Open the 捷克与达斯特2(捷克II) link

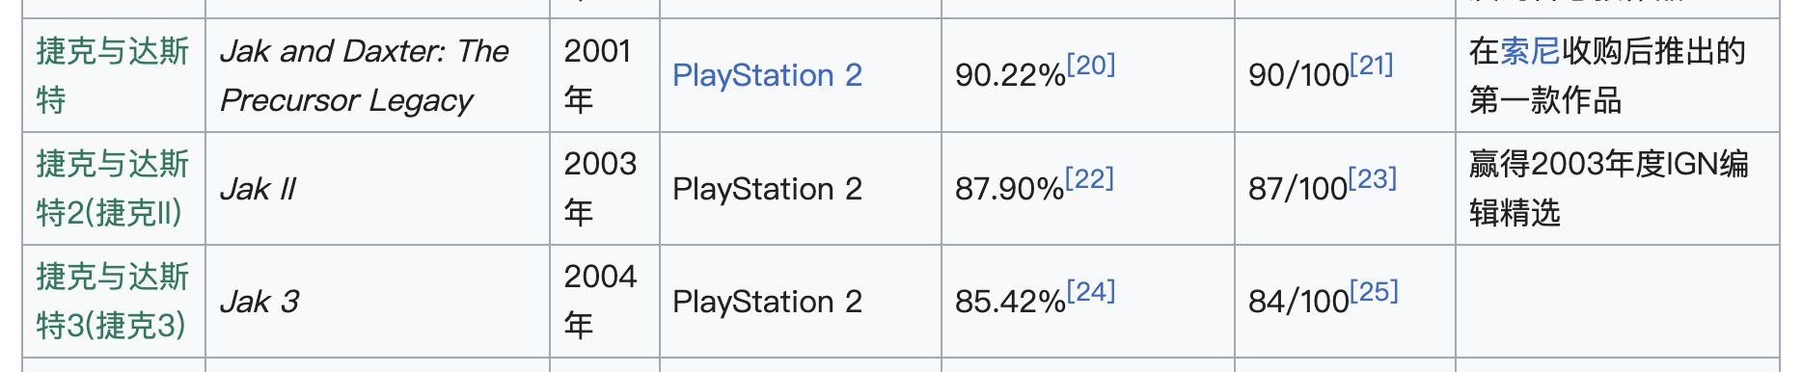point(112,188)
